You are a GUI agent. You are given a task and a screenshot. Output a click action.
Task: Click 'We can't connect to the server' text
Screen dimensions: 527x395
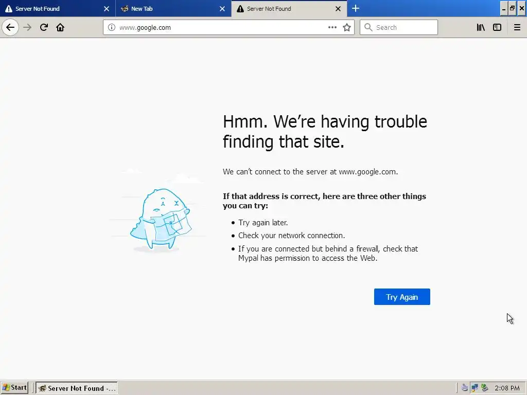[310, 172]
